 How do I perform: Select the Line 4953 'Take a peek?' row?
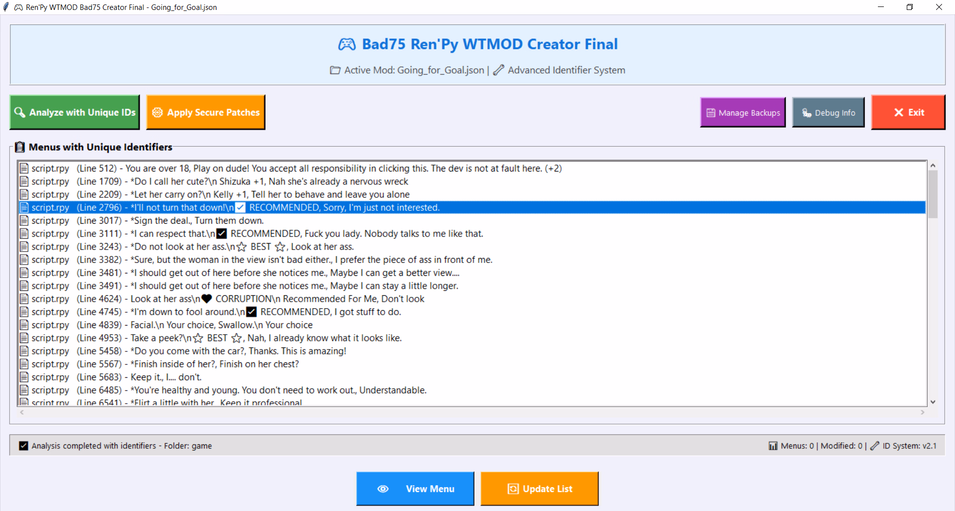click(472, 338)
